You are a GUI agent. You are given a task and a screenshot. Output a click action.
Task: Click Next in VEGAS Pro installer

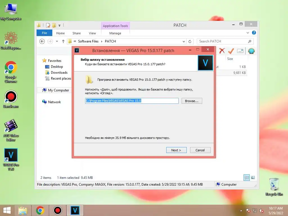[176, 150]
